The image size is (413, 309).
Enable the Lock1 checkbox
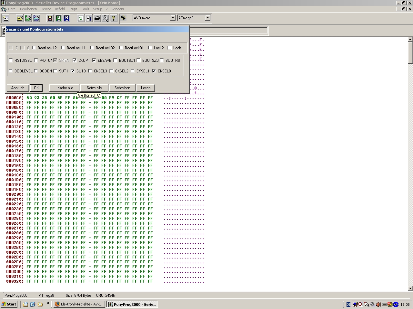[169, 48]
